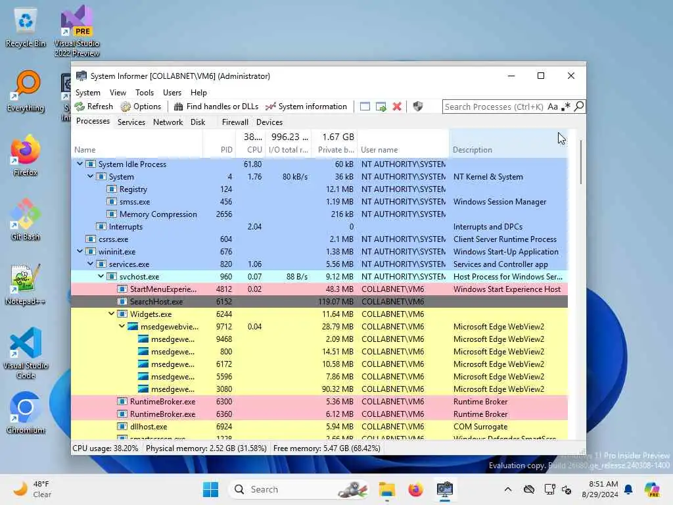Collapse the System process node
The width and height of the screenshot is (673, 505).
[90, 176]
